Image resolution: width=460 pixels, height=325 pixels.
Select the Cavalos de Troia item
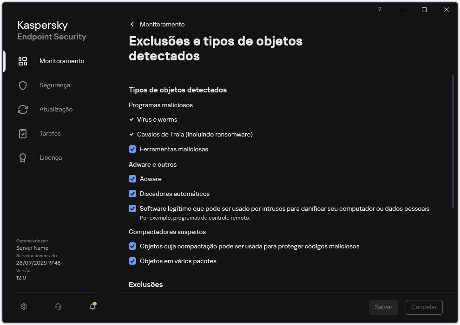195,134
